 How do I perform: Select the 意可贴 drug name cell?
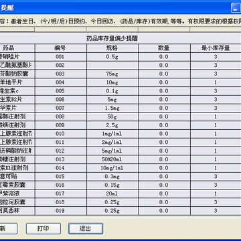click(17, 177)
